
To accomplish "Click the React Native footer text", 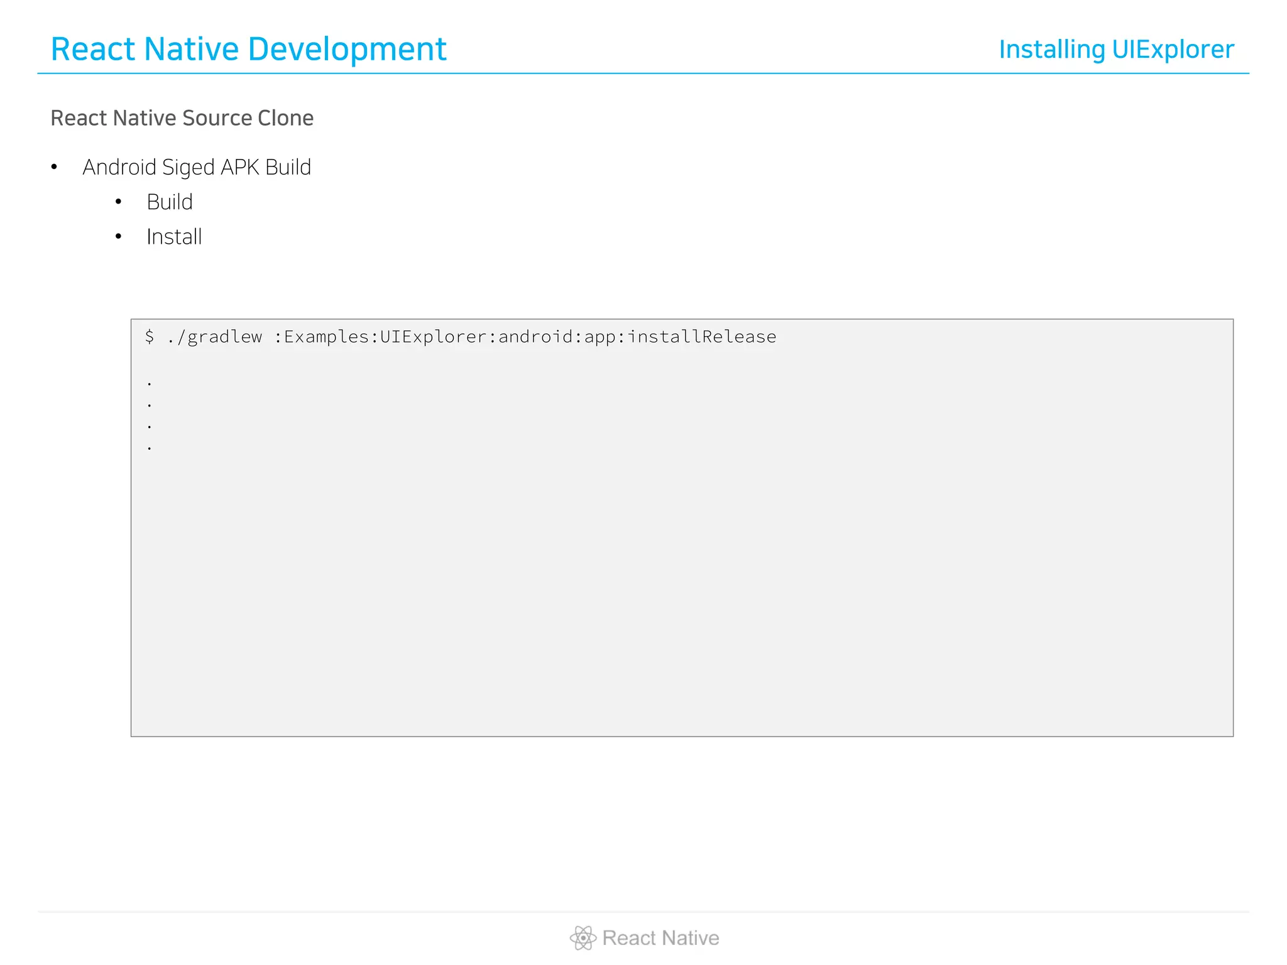I will 660,938.
